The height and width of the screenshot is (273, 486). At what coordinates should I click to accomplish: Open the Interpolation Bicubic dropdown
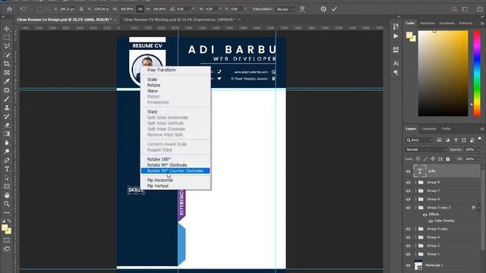click(x=286, y=9)
